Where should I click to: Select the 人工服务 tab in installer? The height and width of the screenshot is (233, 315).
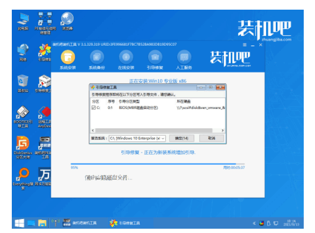[x=184, y=60]
